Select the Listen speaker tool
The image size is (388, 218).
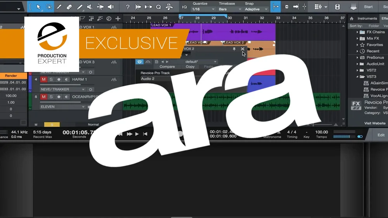click(x=111, y=7)
